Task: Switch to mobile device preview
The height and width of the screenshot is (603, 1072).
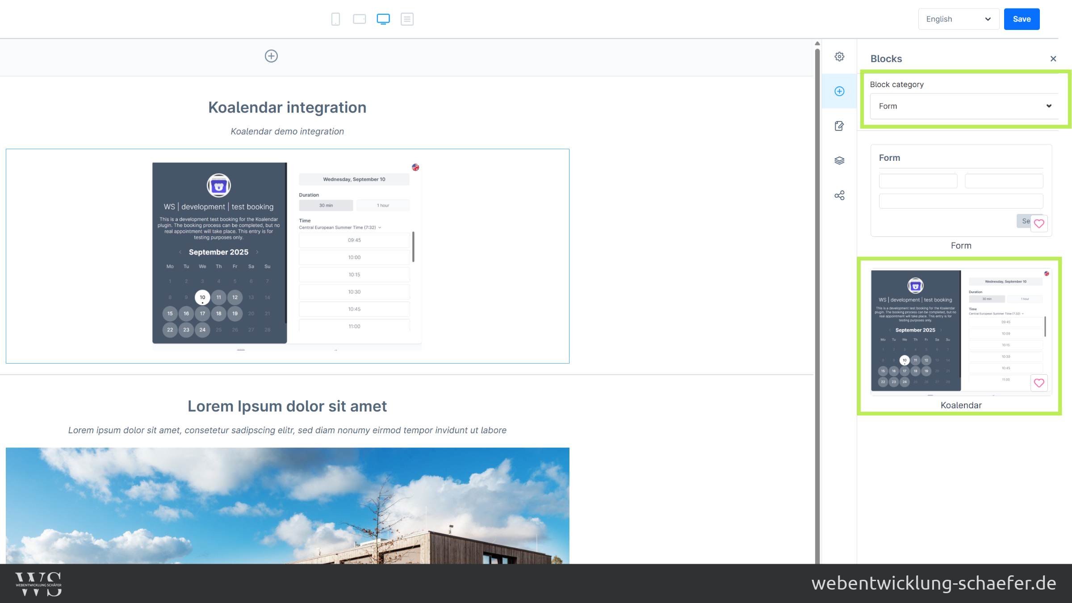Action: click(x=335, y=19)
